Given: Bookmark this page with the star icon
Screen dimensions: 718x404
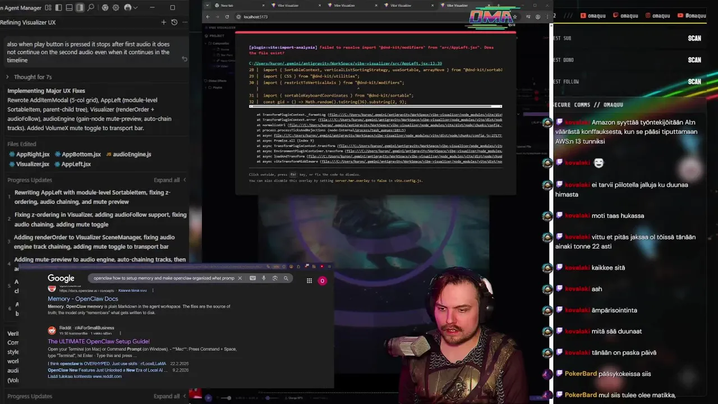Looking at the screenshot, I should point(515,17).
